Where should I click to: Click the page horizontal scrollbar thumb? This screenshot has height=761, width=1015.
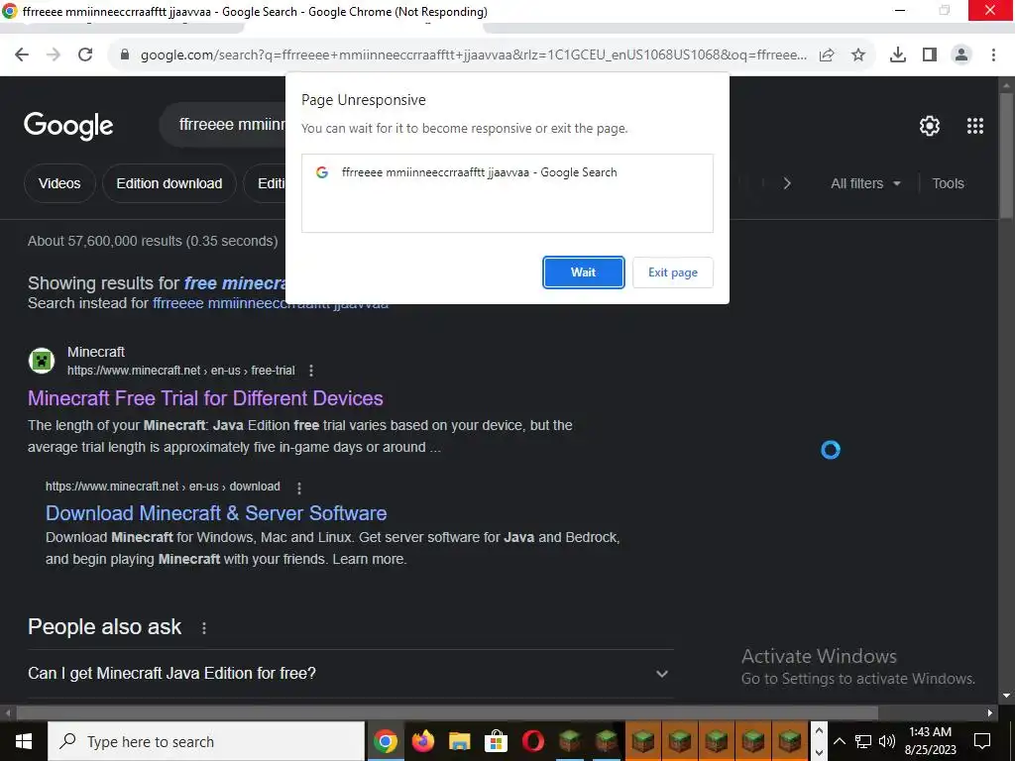point(447,713)
